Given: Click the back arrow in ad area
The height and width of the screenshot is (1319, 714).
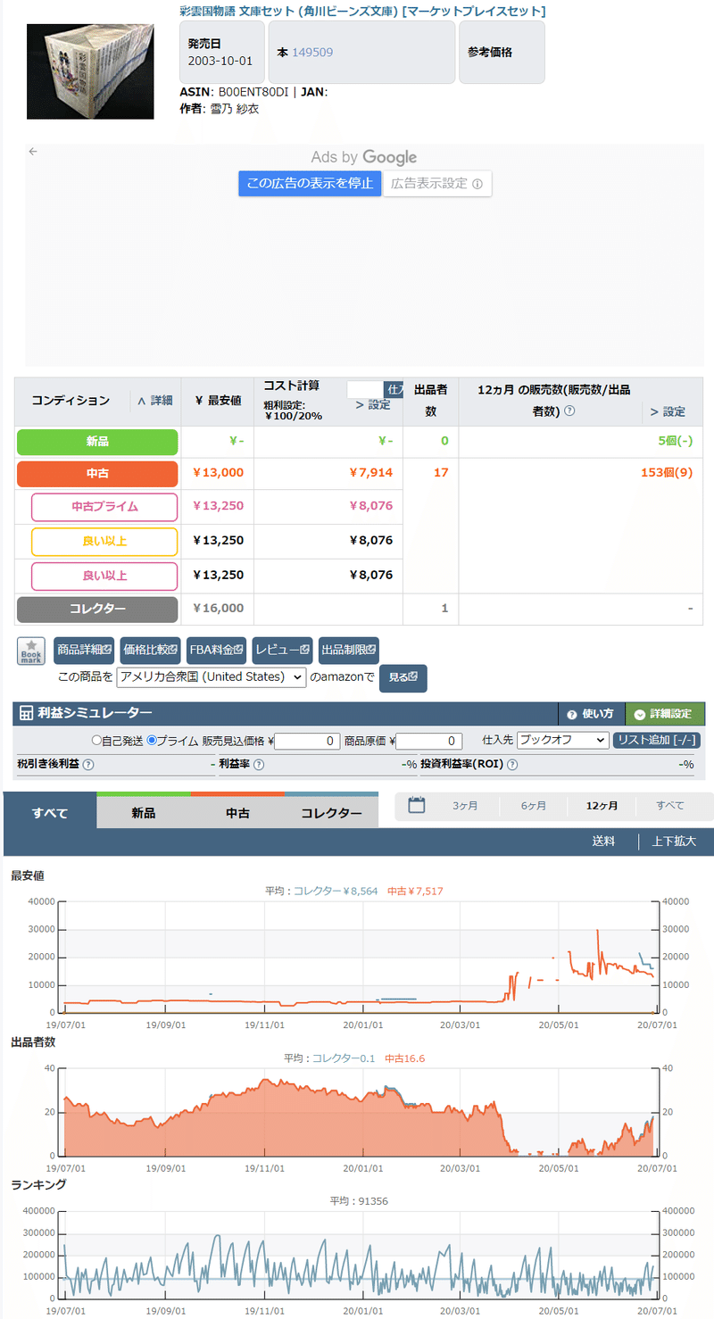Looking at the screenshot, I should tap(33, 152).
